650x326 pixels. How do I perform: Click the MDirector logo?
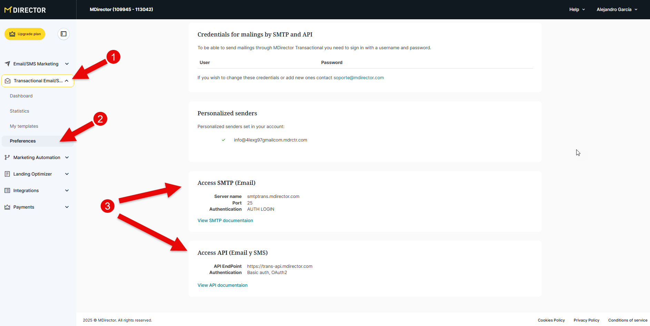[25, 10]
